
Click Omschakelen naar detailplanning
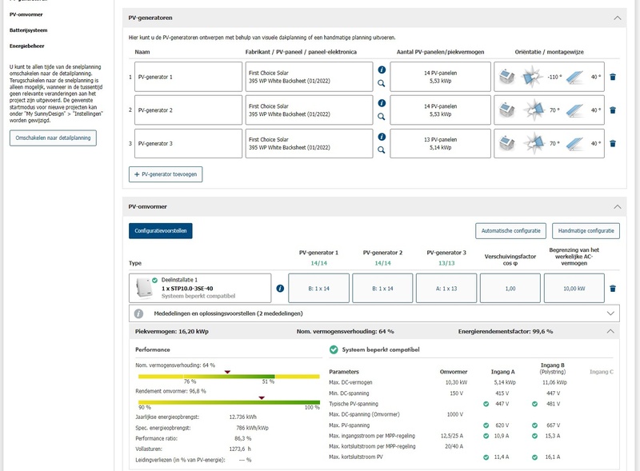(x=53, y=138)
